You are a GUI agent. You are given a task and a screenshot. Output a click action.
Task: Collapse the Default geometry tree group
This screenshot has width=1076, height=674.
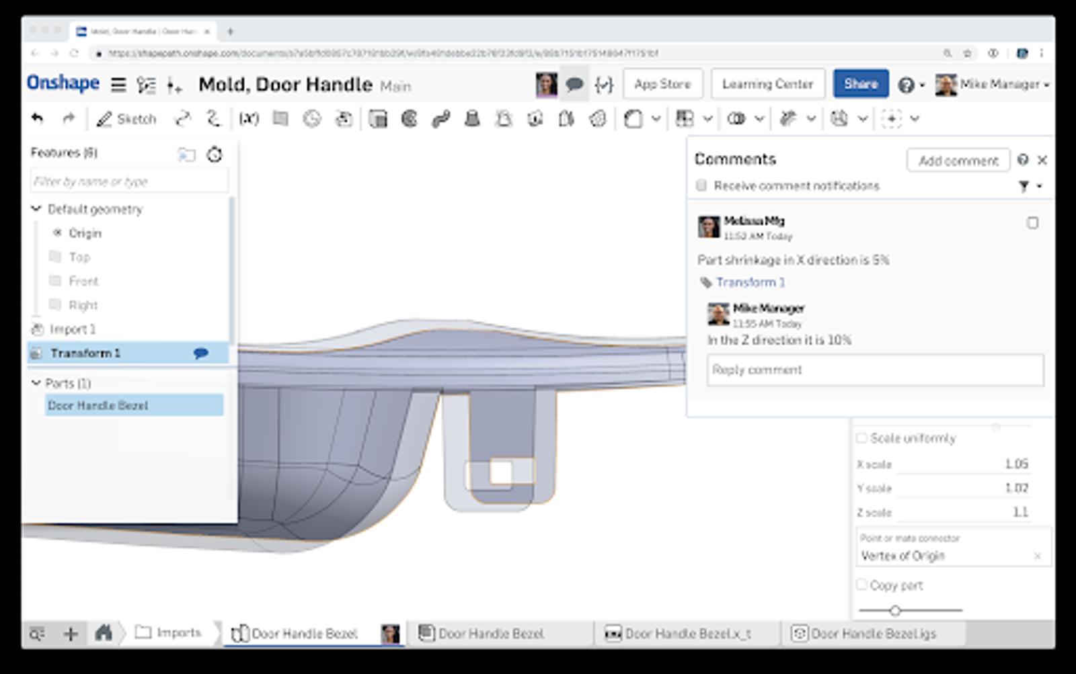(x=36, y=209)
